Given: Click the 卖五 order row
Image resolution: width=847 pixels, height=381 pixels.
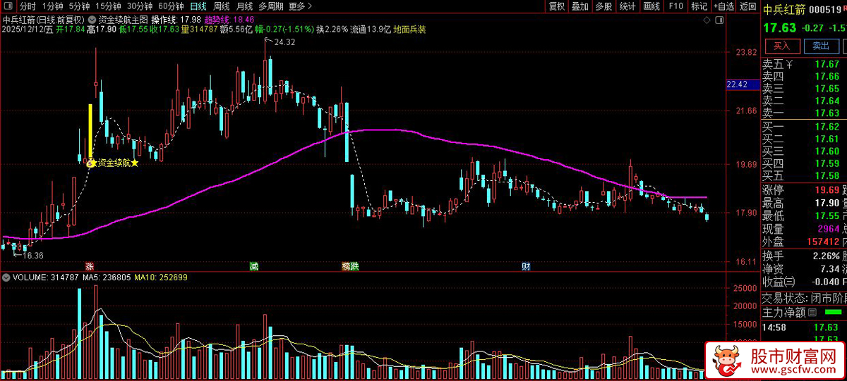Looking at the screenshot, I should (x=804, y=65).
